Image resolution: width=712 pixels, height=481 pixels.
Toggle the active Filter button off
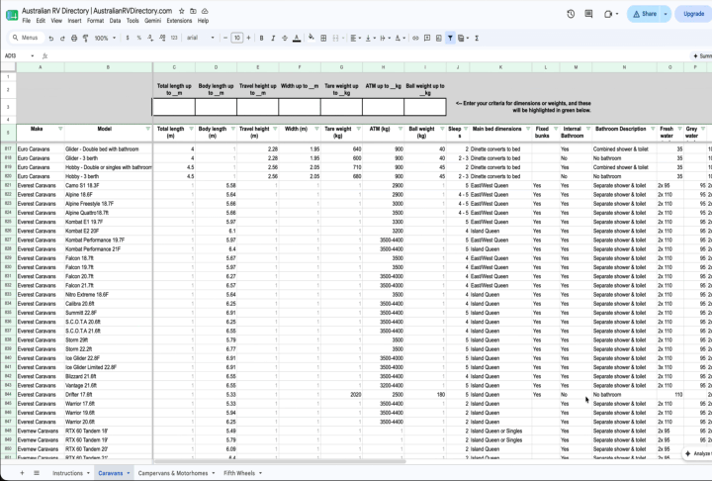click(x=450, y=39)
